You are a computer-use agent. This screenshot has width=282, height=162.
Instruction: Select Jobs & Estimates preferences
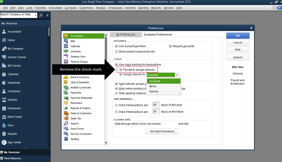coord(84,82)
